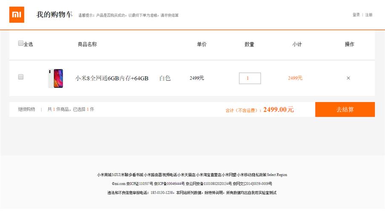Image resolution: width=385 pixels, height=220 pixels.
Task: Click the 京公网安备11010802020134号 footer link
Action: click(209, 184)
